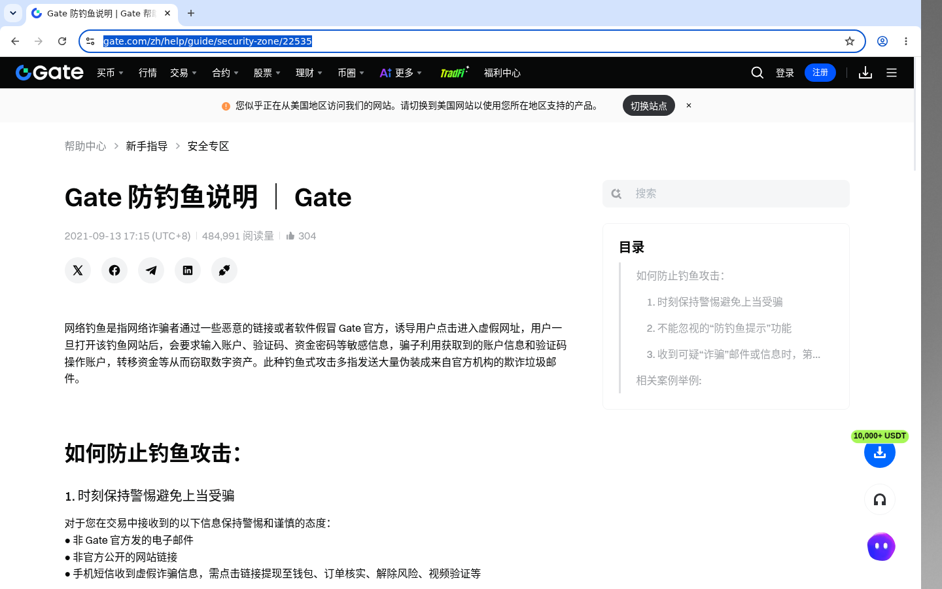
Task: Expand the 股票 dropdown menu
Action: [268, 73]
